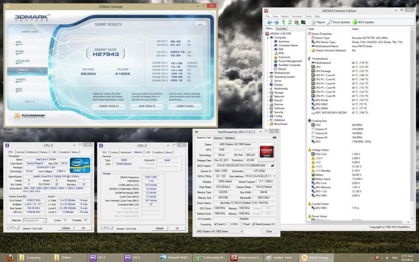Toggle the PhysX checkbox in GPU-Z
Viewport: 419px width, 262px height.
pos(241,224)
